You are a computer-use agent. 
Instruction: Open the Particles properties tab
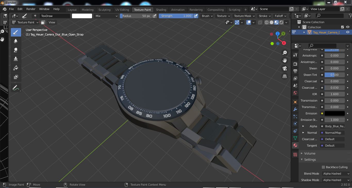click(x=295, y=117)
